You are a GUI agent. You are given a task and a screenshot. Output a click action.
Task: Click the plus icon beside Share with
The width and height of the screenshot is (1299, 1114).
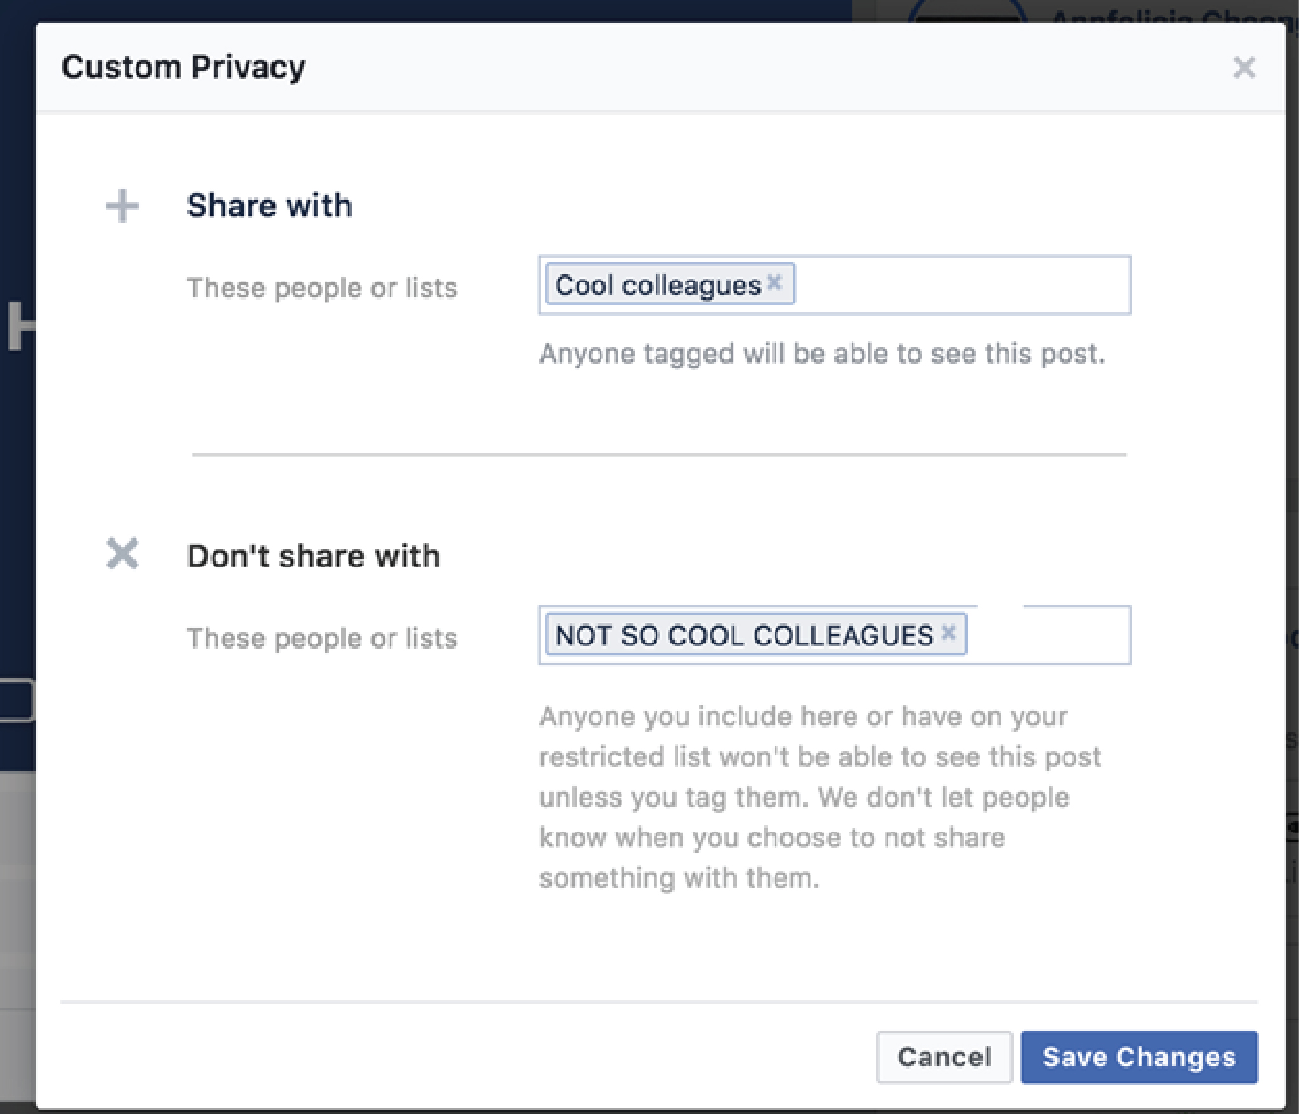[x=122, y=206]
